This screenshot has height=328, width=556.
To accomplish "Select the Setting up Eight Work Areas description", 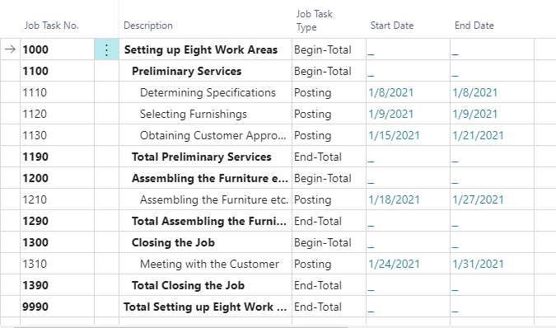I will [x=201, y=49].
